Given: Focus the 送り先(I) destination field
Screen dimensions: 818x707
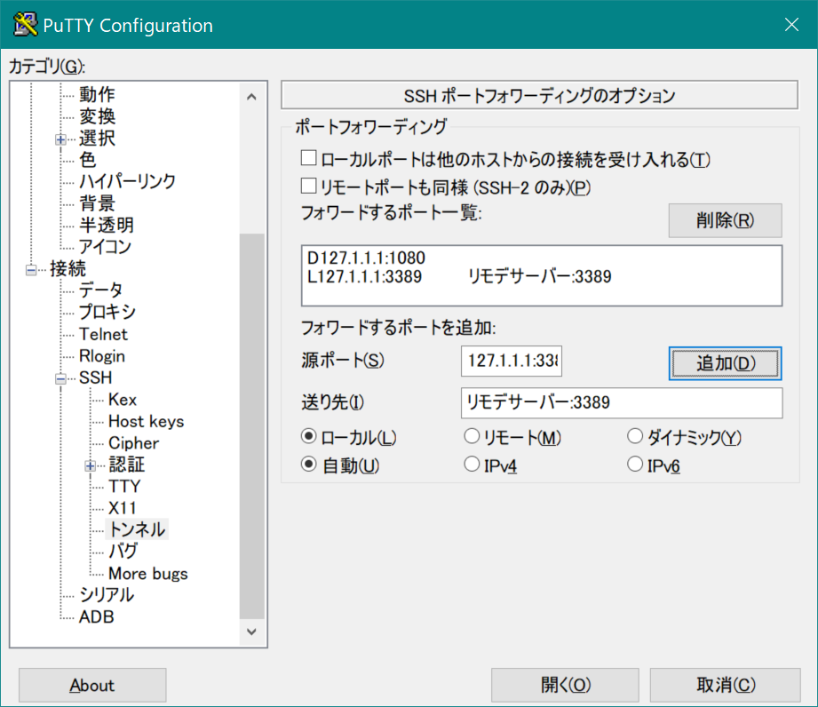Looking at the screenshot, I should click(622, 403).
